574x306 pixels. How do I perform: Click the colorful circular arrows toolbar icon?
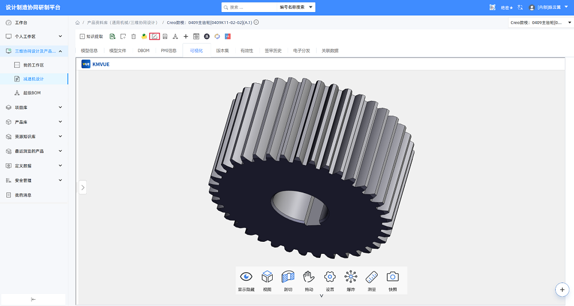(217, 37)
